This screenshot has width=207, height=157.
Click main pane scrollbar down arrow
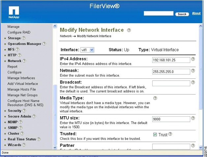[x=200, y=147]
